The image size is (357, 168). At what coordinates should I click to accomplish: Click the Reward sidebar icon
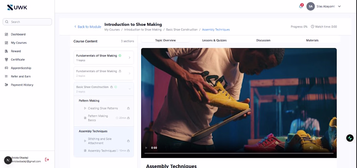(6, 51)
